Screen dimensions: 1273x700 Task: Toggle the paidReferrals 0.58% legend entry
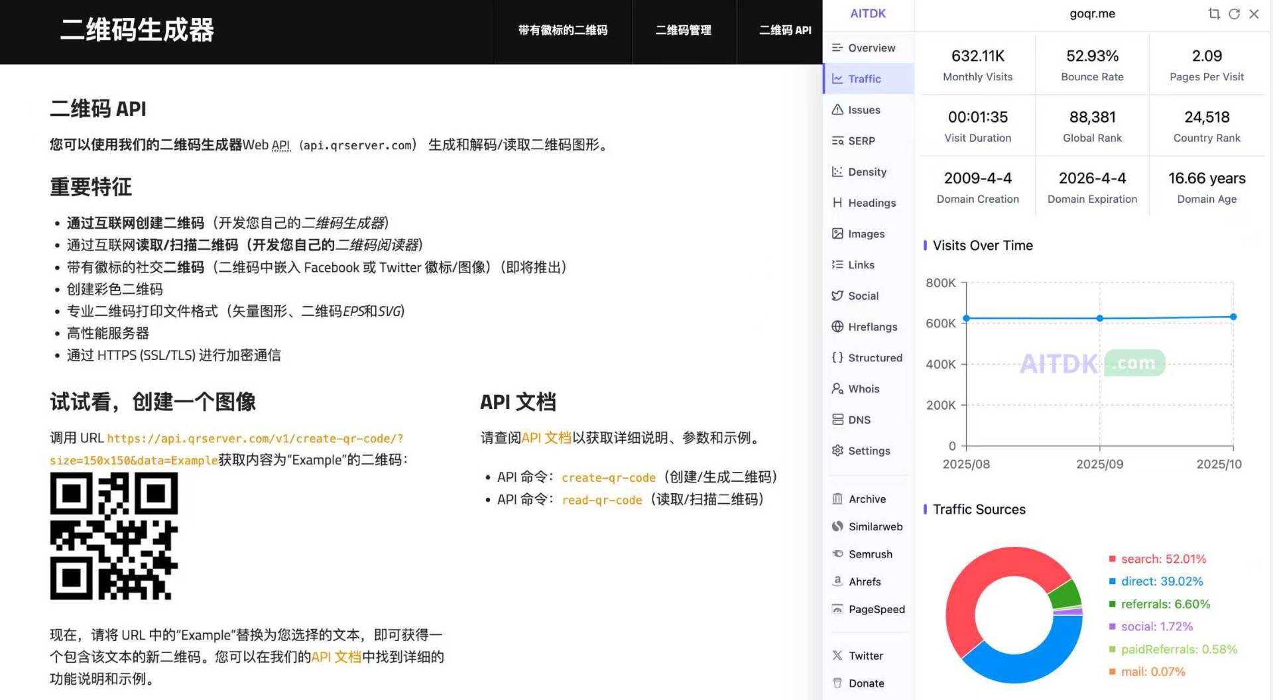(x=1173, y=650)
